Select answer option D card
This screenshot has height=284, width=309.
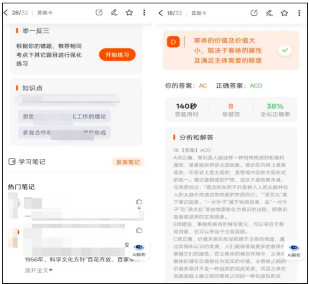coord(231,50)
